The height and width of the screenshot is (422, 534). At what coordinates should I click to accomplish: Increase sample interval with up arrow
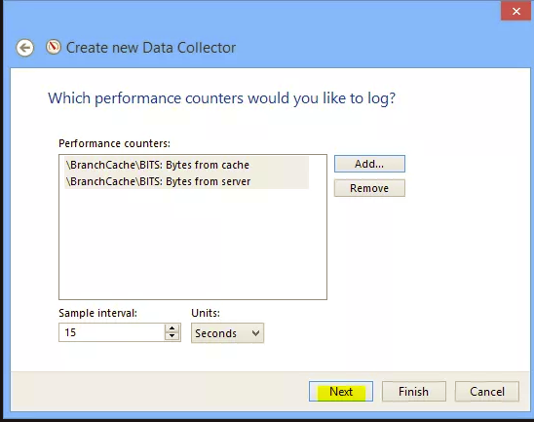pyautogui.click(x=172, y=328)
